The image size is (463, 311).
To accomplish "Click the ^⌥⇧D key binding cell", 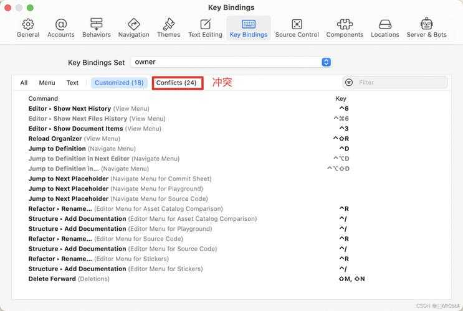I will pyautogui.click(x=338, y=169).
